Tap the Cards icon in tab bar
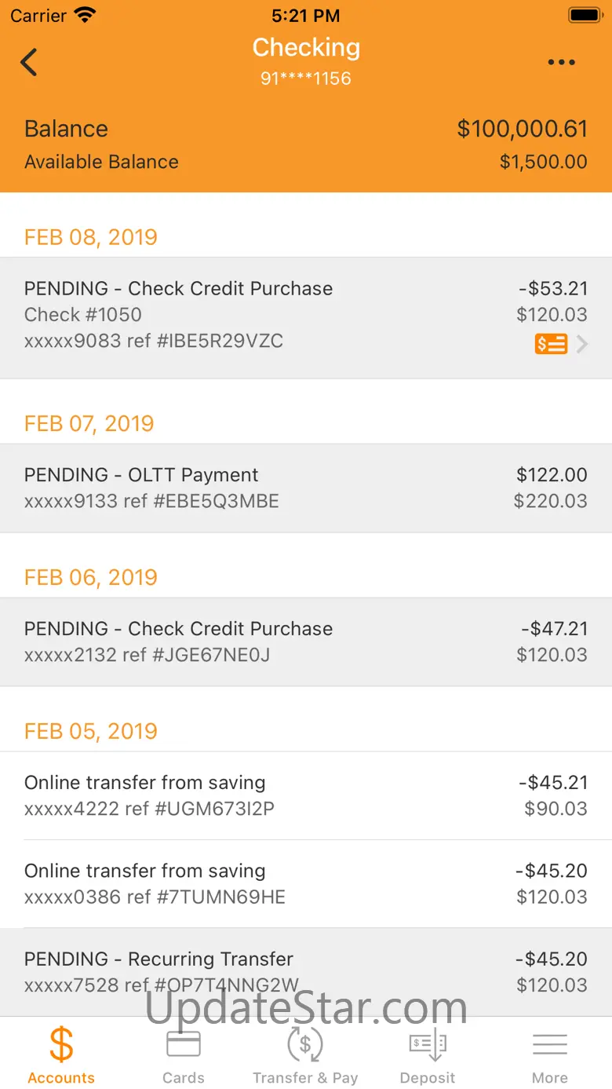The image size is (612, 1089). coord(184,1044)
